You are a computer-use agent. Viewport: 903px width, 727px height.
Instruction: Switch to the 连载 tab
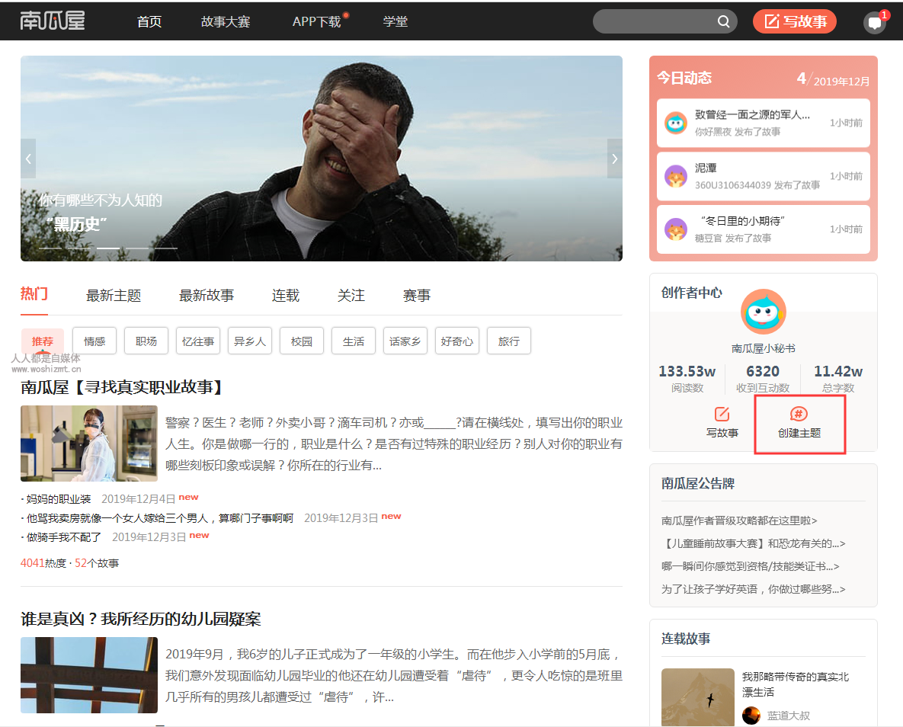pos(285,295)
